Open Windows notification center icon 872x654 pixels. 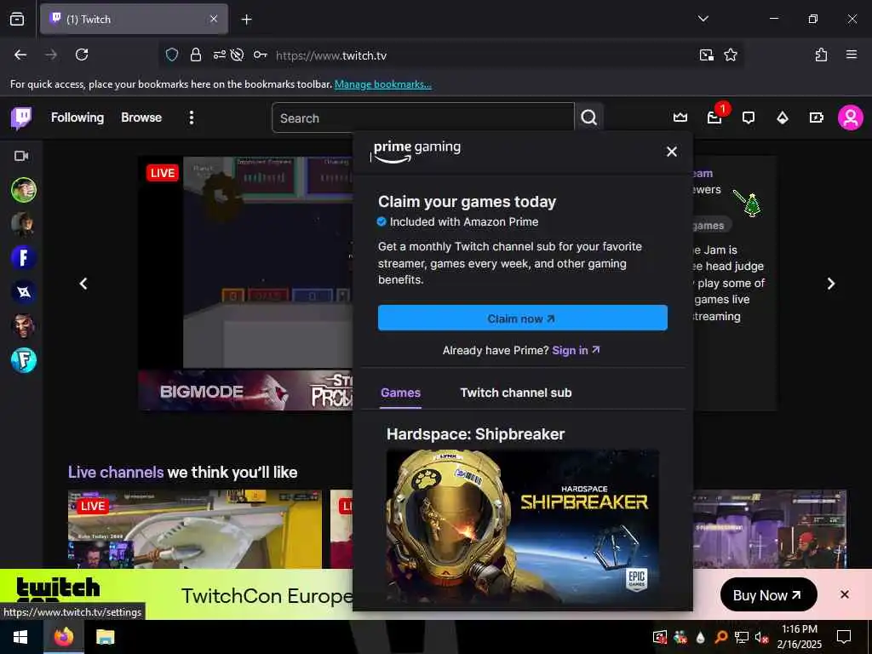pyautogui.click(x=844, y=637)
